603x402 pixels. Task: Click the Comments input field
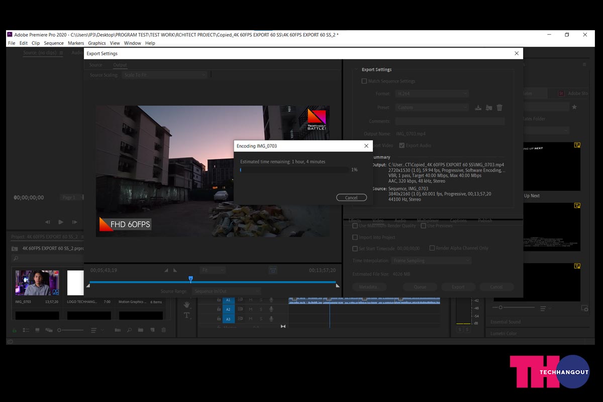[450, 121]
